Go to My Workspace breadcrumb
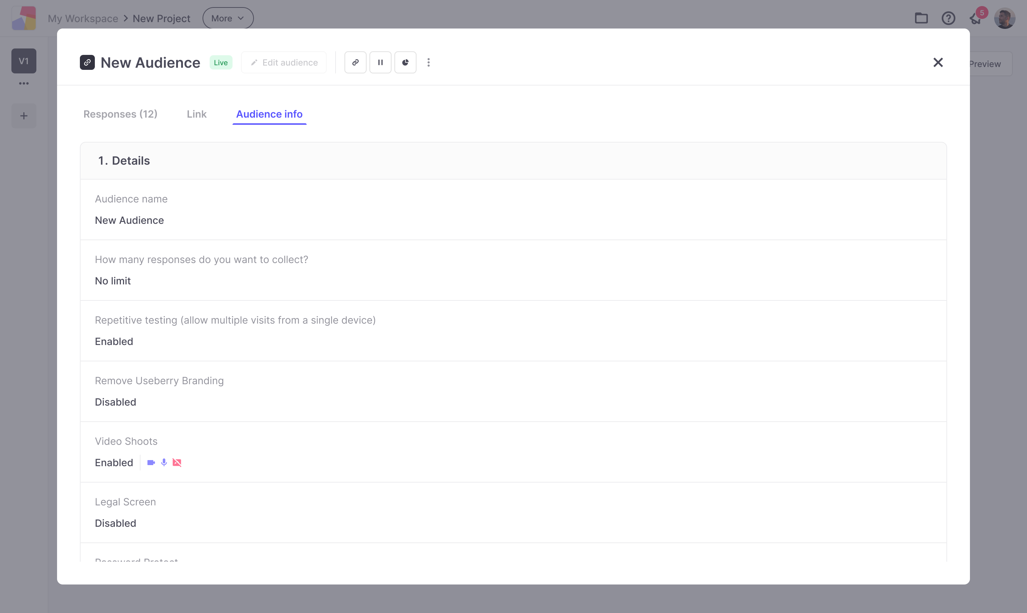Viewport: 1027px width, 613px height. coord(83,19)
